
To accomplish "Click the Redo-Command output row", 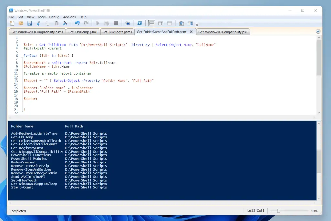I will [x=59, y=162].
